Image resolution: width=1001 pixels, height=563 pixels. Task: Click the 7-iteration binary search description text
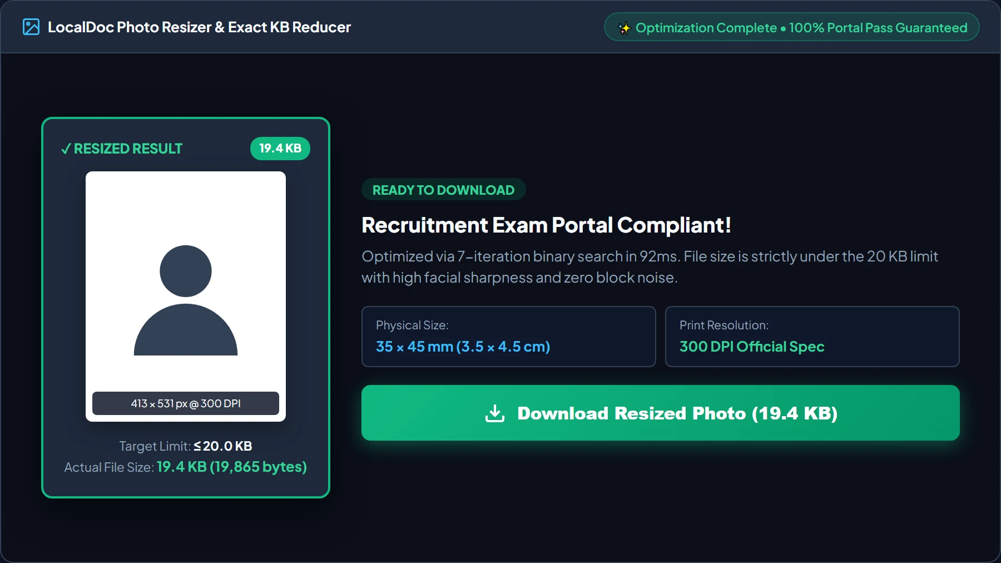(x=650, y=267)
